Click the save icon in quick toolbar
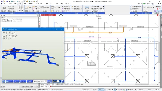The image size is (162, 91). [x=7, y=1]
